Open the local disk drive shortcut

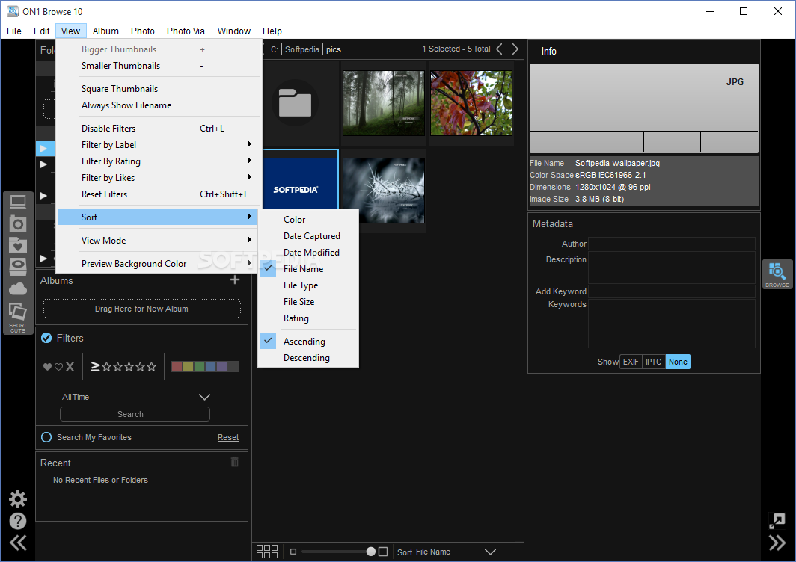click(x=18, y=267)
